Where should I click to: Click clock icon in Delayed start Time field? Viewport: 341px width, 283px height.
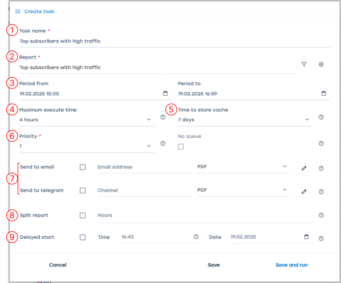coord(196,237)
